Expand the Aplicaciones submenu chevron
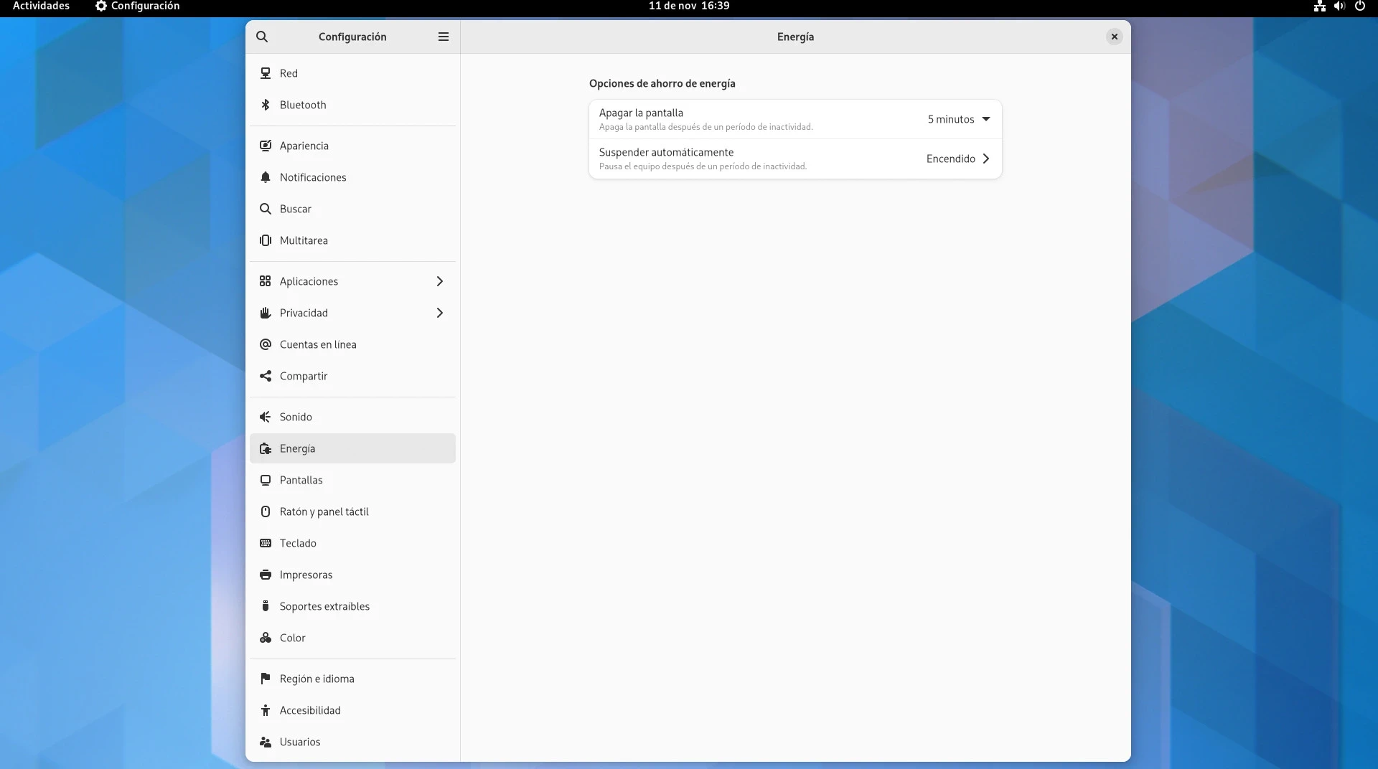Screen dimensions: 1378x769 pyautogui.click(x=440, y=281)
